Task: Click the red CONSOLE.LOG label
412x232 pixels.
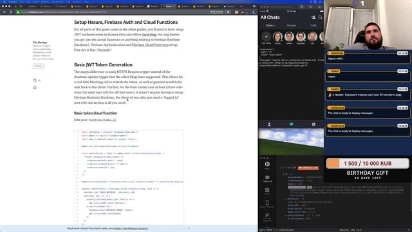Action: click(308, 168)
